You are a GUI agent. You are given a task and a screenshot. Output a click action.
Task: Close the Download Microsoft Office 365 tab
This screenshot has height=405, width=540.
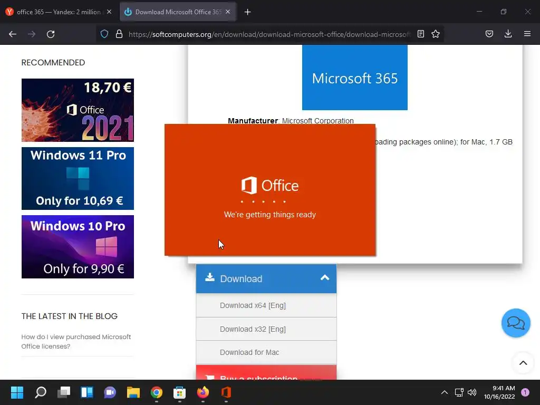tap(228, 12)
